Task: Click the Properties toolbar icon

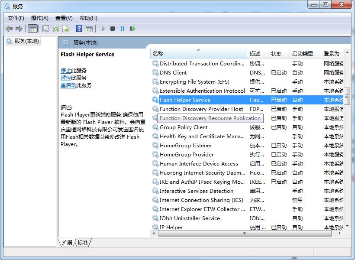Action: tap(46, 29)
